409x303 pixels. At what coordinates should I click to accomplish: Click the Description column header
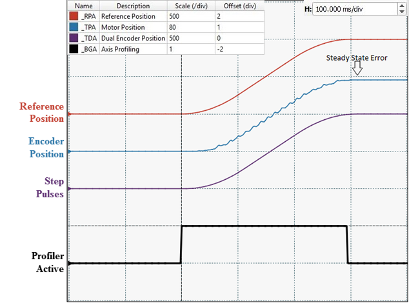132,5
